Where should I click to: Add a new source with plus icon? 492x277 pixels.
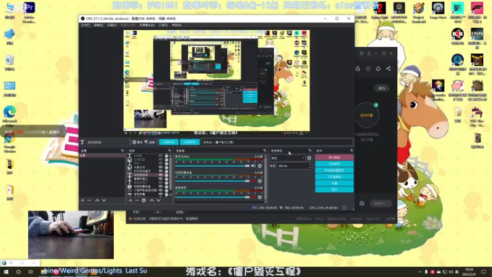[x=130, y=201]
